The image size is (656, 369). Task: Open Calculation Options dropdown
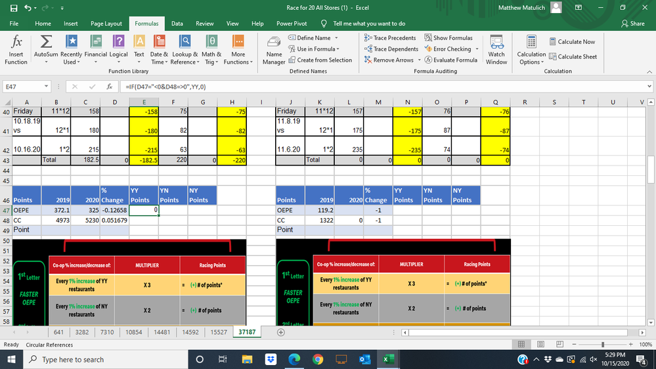pyautogui.click(x=531, y=50)
